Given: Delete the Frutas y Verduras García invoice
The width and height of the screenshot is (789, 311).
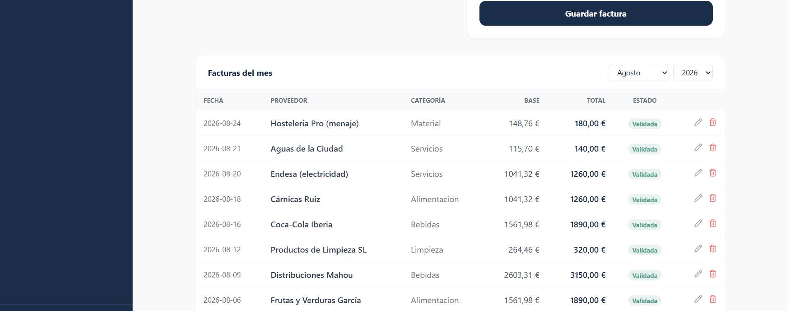Looking at the screenshot, I should 713,299.
